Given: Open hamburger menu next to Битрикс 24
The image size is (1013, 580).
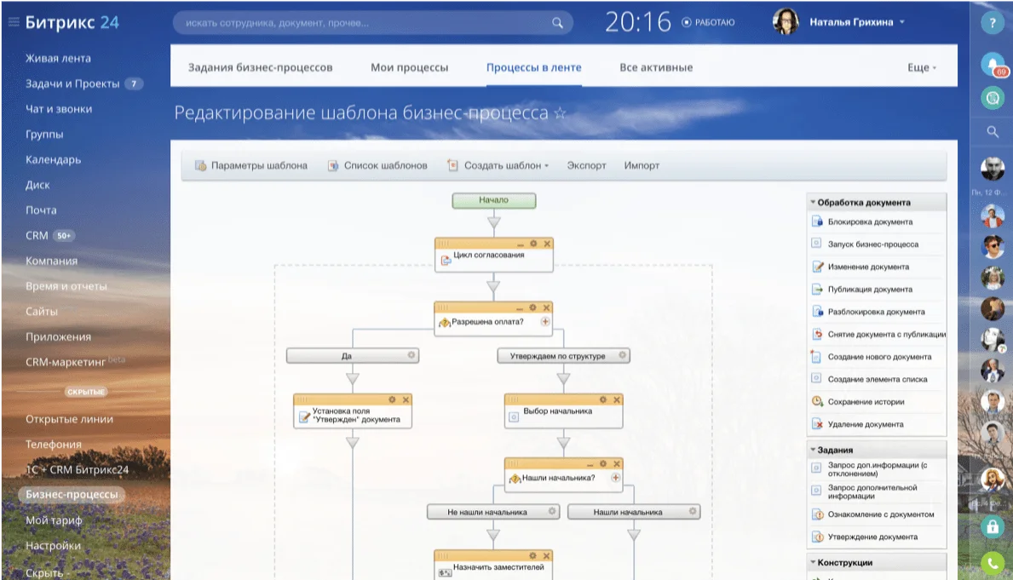Looking at the screenshot, I should pyautogui.click(x=13, y=23).
